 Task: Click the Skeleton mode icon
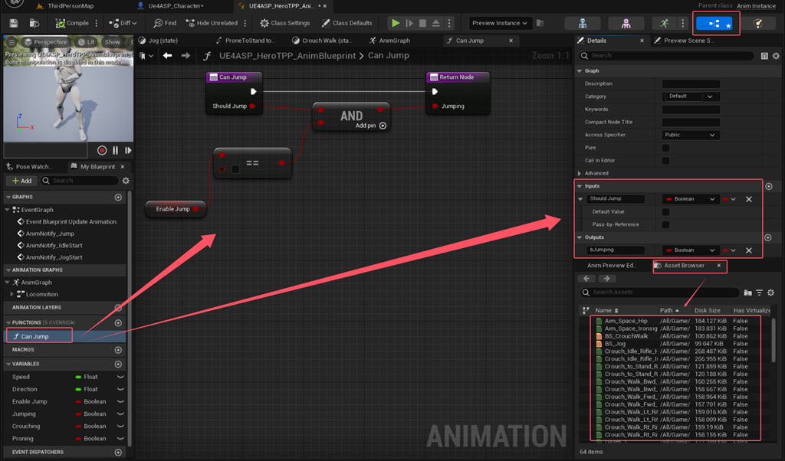(583, 23)
